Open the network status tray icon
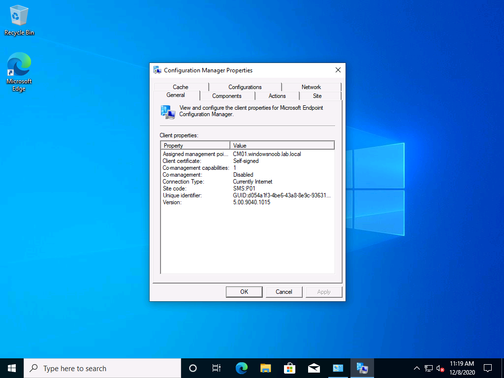The height and width of the screenshot is (378, 504). [429, 368]
